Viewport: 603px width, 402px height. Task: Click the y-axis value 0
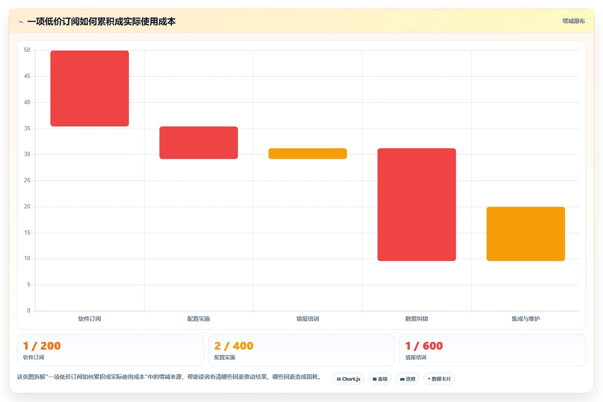(x=29, y=311)
